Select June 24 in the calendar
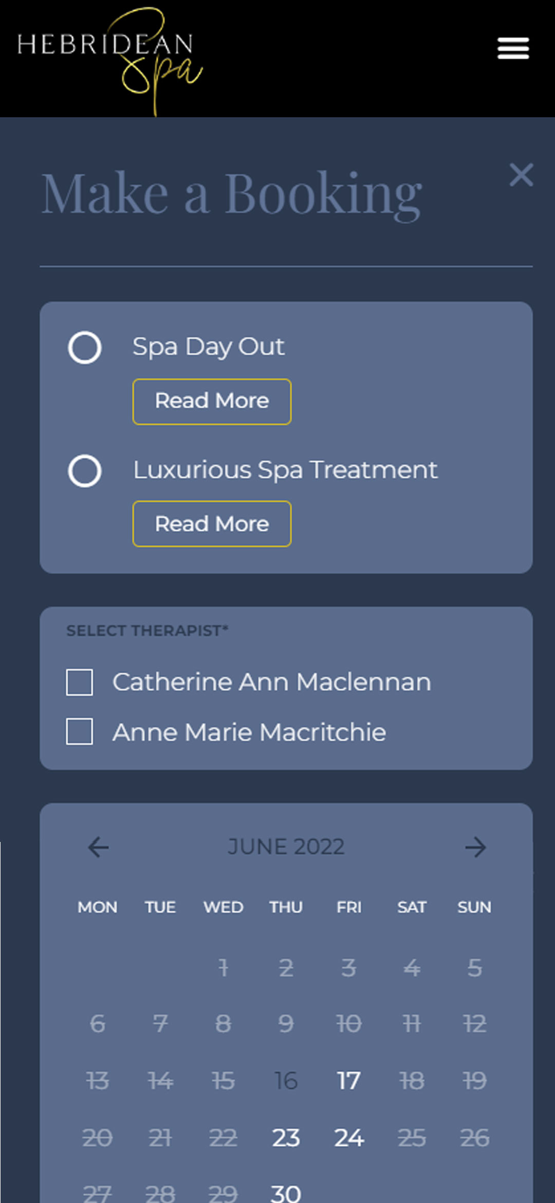This screenshot has width=555, height=1203. point(349,1138)
